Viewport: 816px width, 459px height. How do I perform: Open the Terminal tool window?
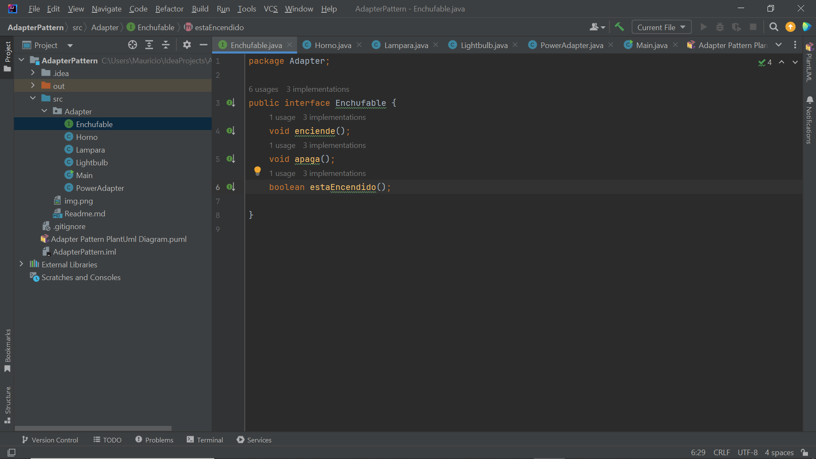pyautogui.click(x=205, y=440)
